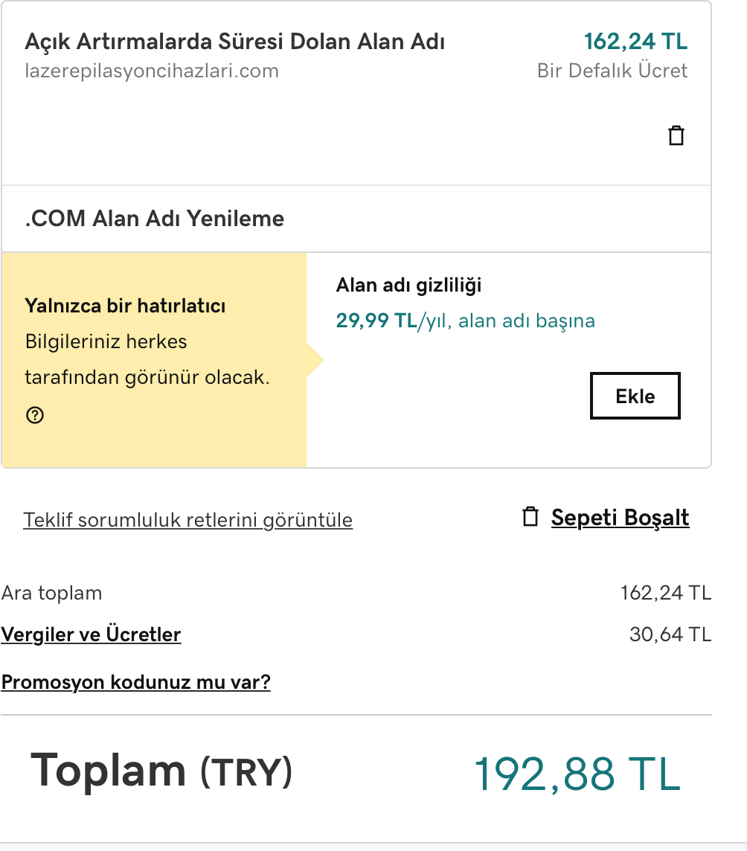747x851 pixels.
Task: Expand Vergiler ve Ücretler details
Action: click(91, 635)
